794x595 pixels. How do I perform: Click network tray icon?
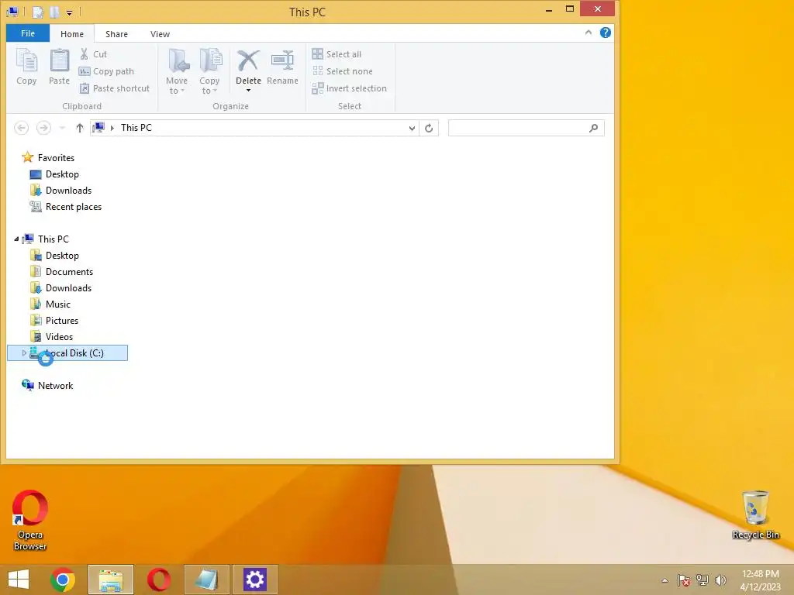(703, 580)
